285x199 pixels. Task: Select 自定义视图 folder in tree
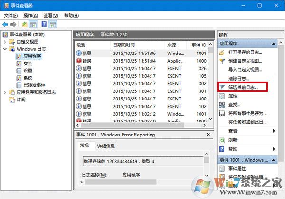tap(28, 42)
